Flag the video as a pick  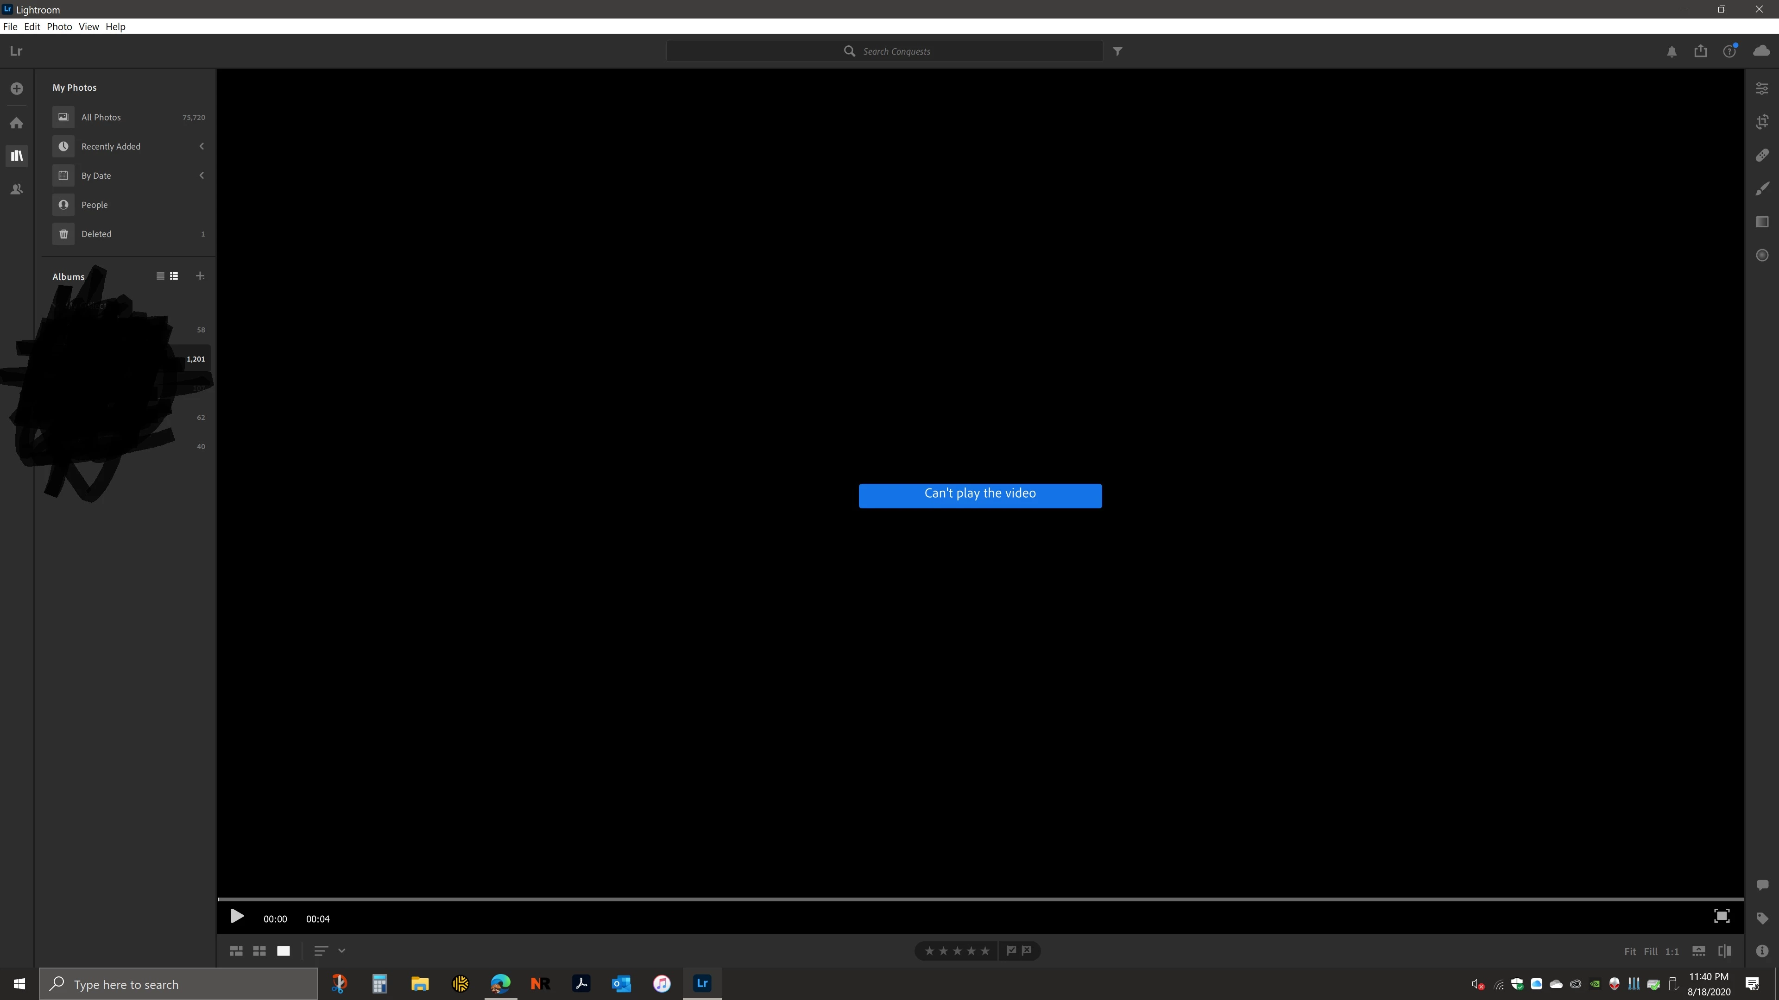1011,950
